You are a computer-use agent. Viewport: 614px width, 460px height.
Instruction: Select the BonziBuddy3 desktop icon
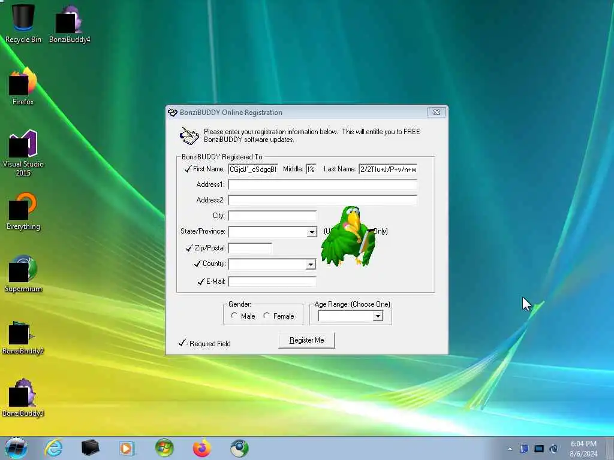tap(23, 398)
